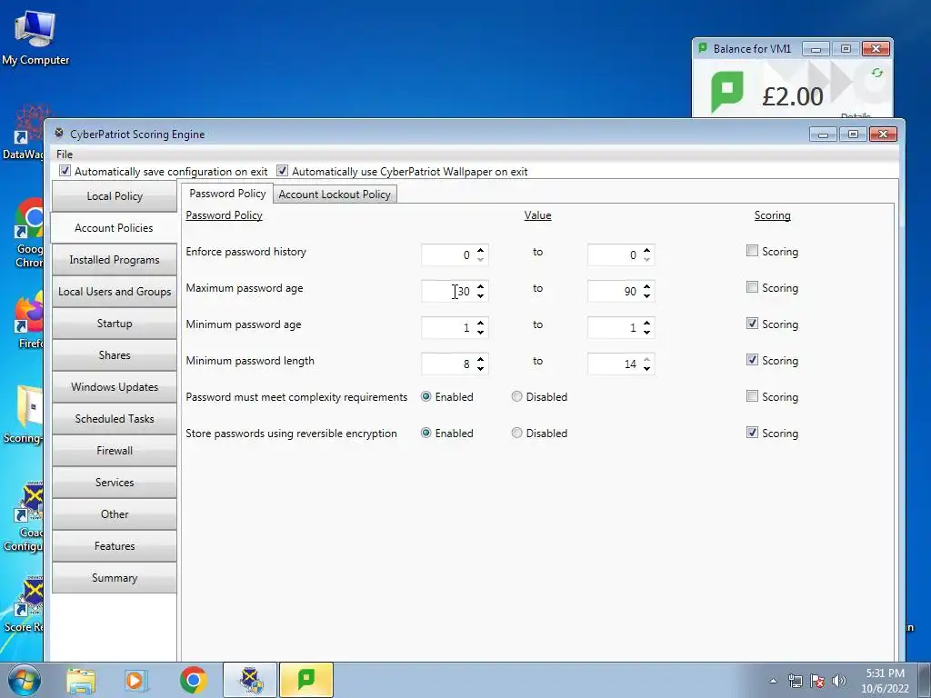
Task: Open Windows Explorer from the taskbar
Action: click(81, 680)
